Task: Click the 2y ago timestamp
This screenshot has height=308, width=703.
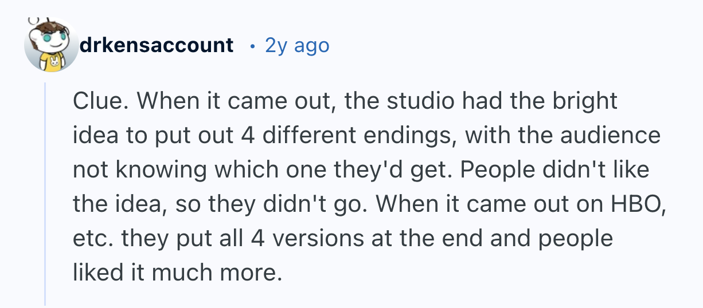Action: [297, 45]
